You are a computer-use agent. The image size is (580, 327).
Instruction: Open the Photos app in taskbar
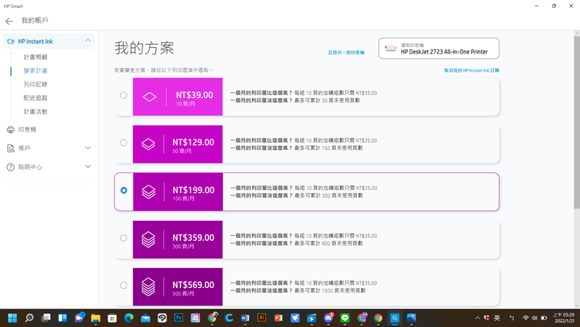(x=411, y=317)
